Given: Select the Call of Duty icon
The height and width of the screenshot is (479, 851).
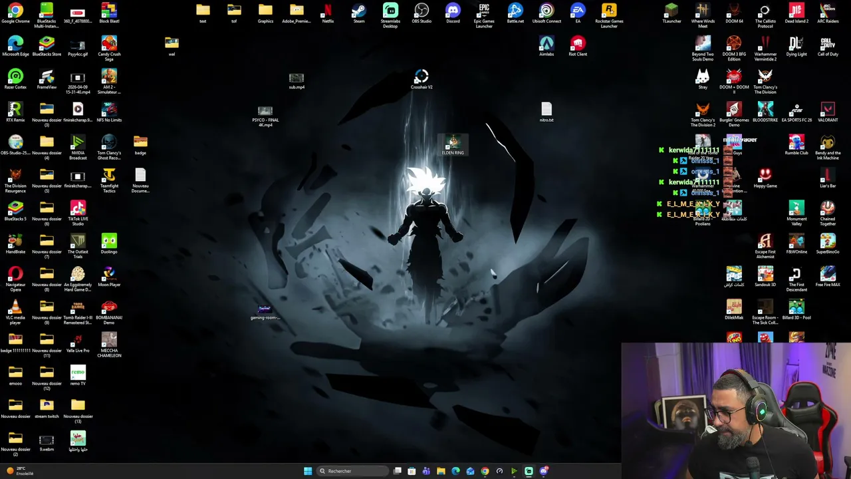Looking at the screenshot, I should [x=828, y=46].
